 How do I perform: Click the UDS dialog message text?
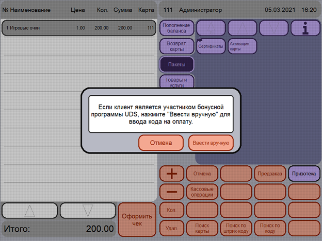click(x=161, y=114)
